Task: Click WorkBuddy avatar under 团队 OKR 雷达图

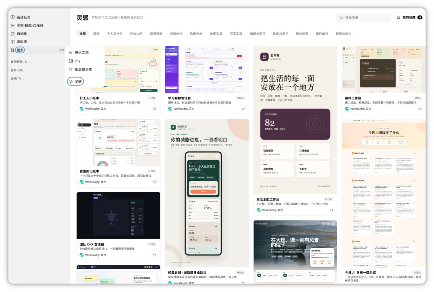Action: coord(82,255)
